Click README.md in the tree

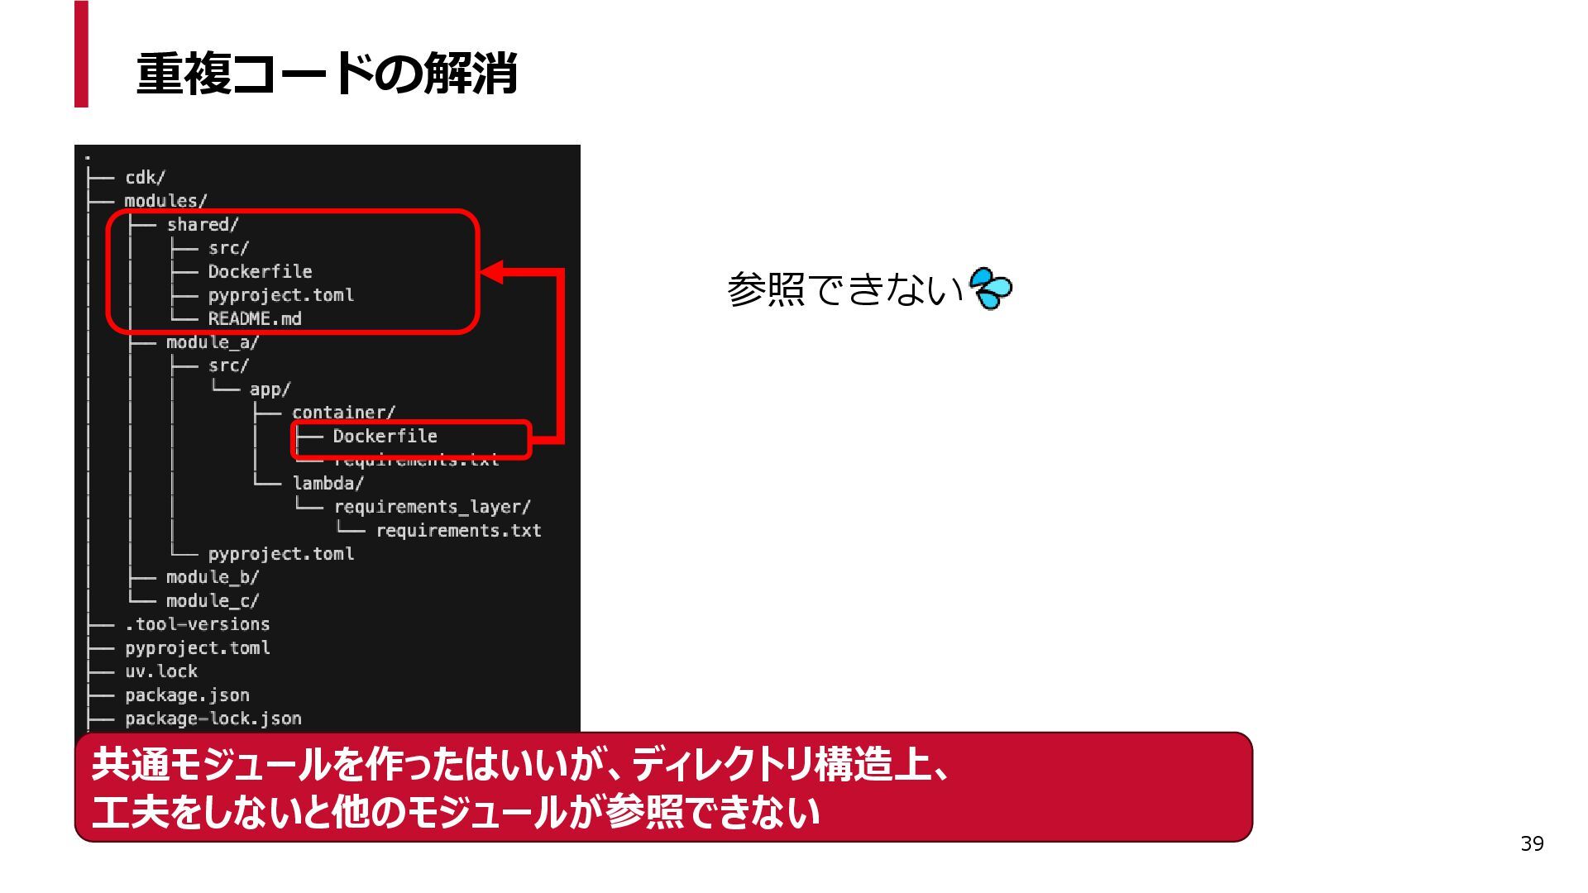(x=255, y=318)
